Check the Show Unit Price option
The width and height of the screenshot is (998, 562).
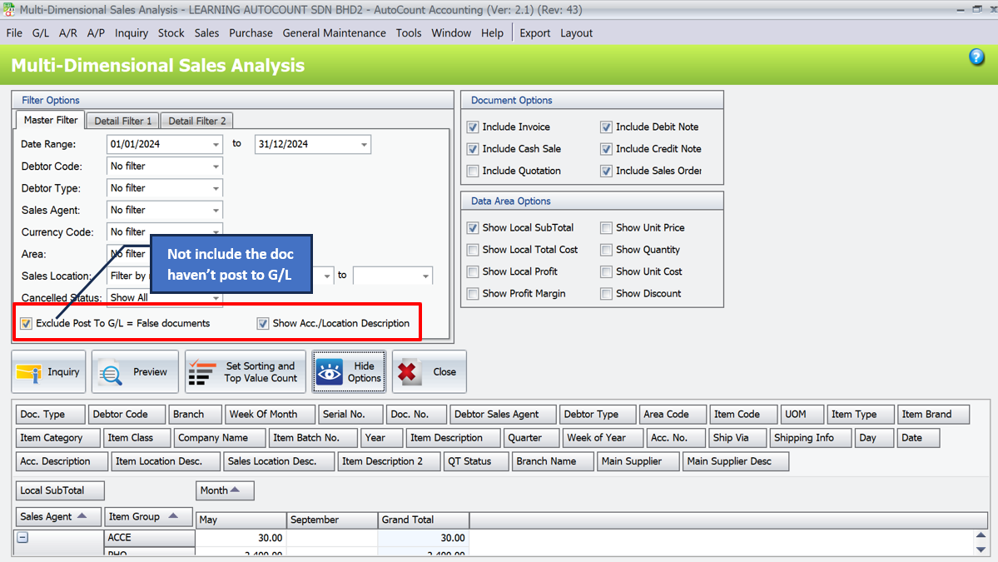[606, 227]
